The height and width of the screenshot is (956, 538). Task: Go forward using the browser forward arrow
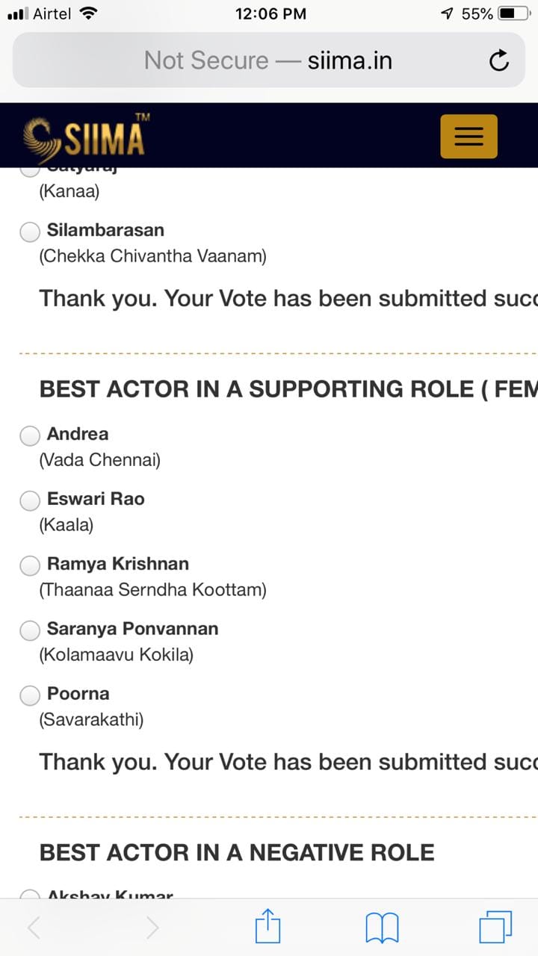152,928
